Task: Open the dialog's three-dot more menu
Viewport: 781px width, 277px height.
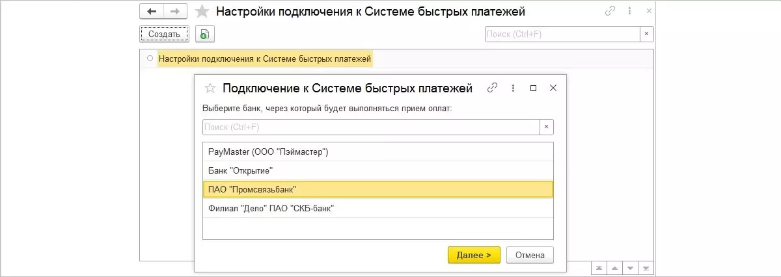Action: tap(513, 88)
